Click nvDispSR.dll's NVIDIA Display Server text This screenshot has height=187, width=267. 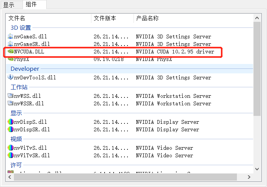[x=168, y=129]
